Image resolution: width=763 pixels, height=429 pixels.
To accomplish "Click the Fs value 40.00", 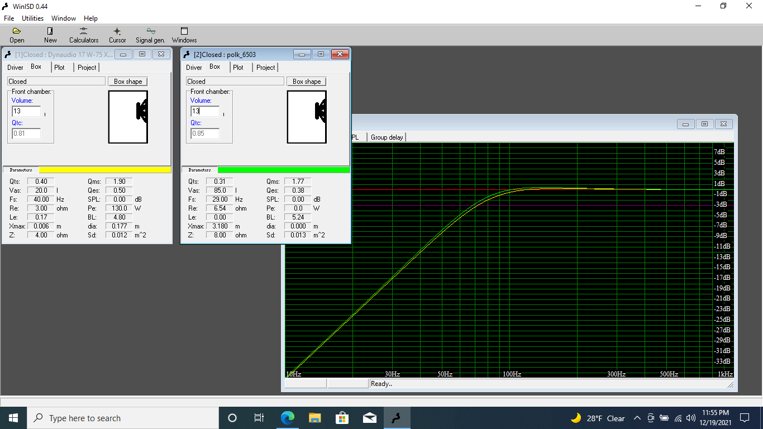I will 41,199.
